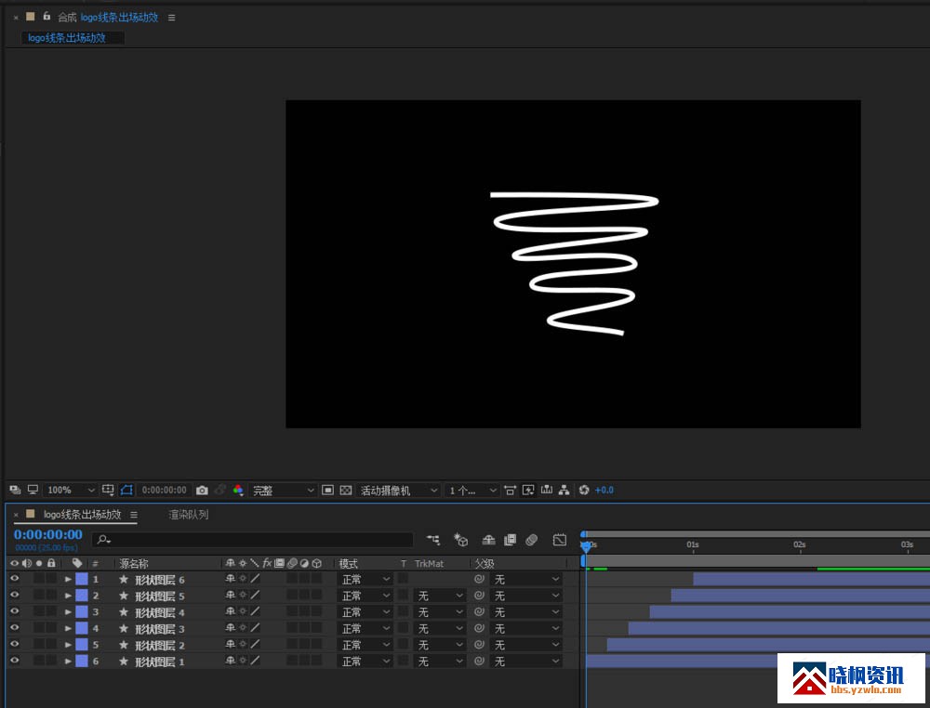
Task: Click the blue current timecode 0:00:00:00
Action: [48, 534]
